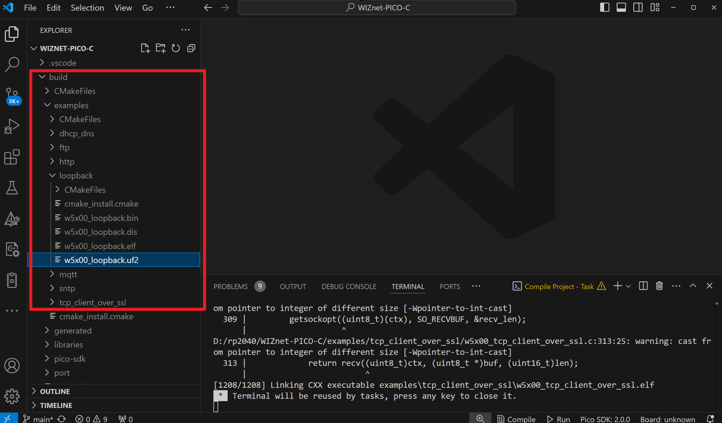Select the w5x00_loopback.elf file

(x=100, y=246)
